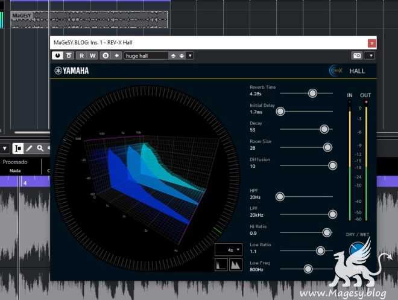Enable Read automation R button
The image size is (398, 300).
click(x=81, y=56)
